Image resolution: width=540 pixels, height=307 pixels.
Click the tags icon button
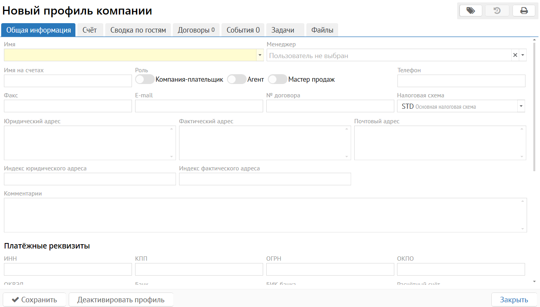coord(470,11)
